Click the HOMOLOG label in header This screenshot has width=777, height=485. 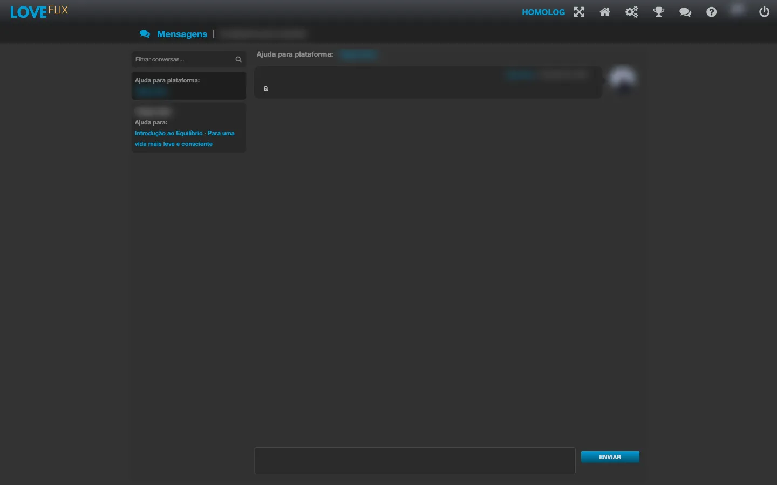[543, 12]
